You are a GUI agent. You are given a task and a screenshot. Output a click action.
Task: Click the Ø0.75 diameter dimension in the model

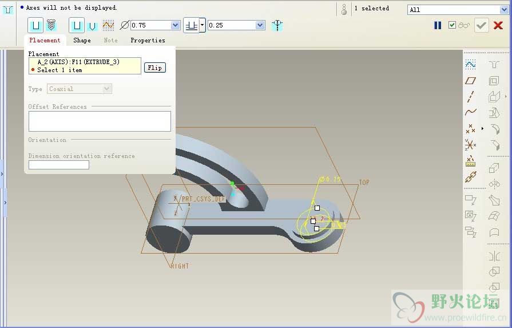pos(331,179)
